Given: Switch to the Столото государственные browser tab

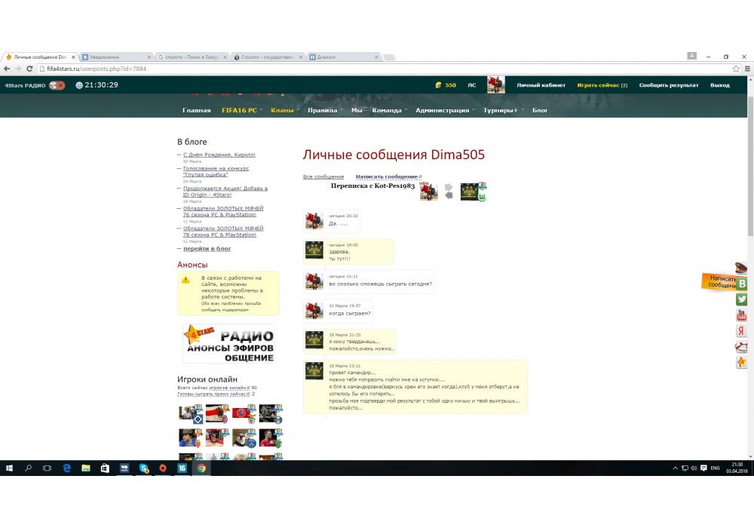Looking at the screenshot, I should (268, 57).
